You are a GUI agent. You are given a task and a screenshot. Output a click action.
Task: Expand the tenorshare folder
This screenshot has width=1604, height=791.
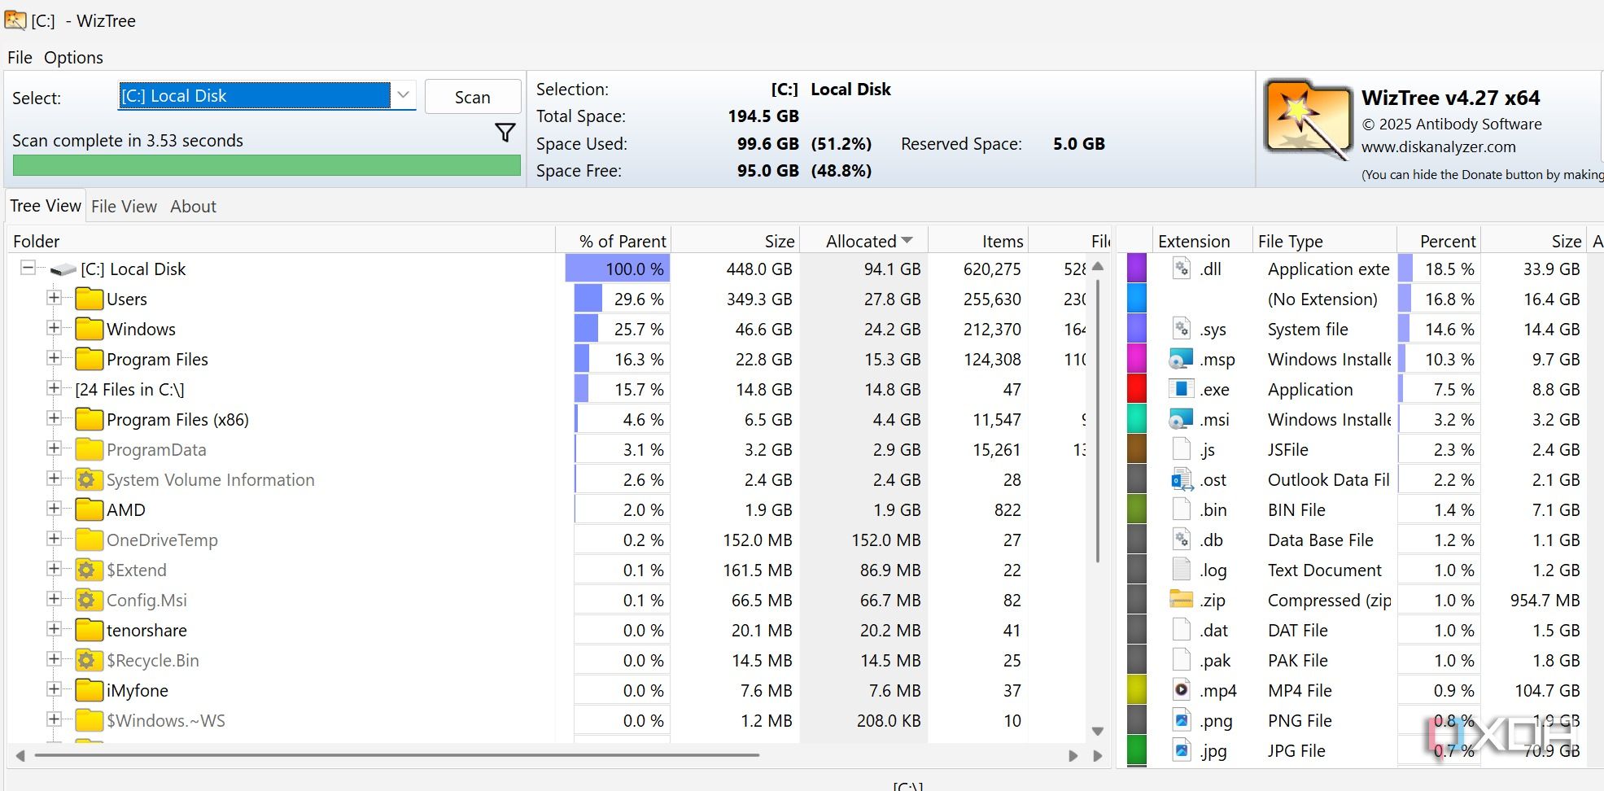54,629
